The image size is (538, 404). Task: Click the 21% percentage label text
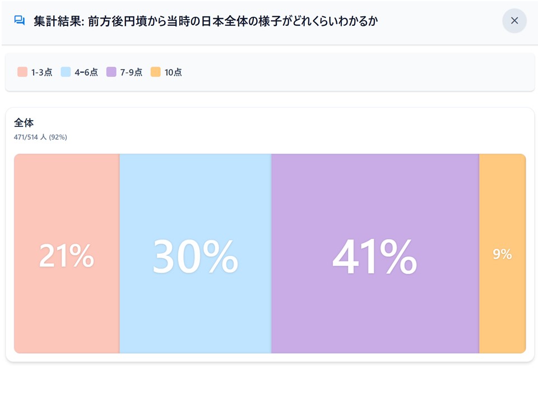pyautogui.click(x=67, y=255)
